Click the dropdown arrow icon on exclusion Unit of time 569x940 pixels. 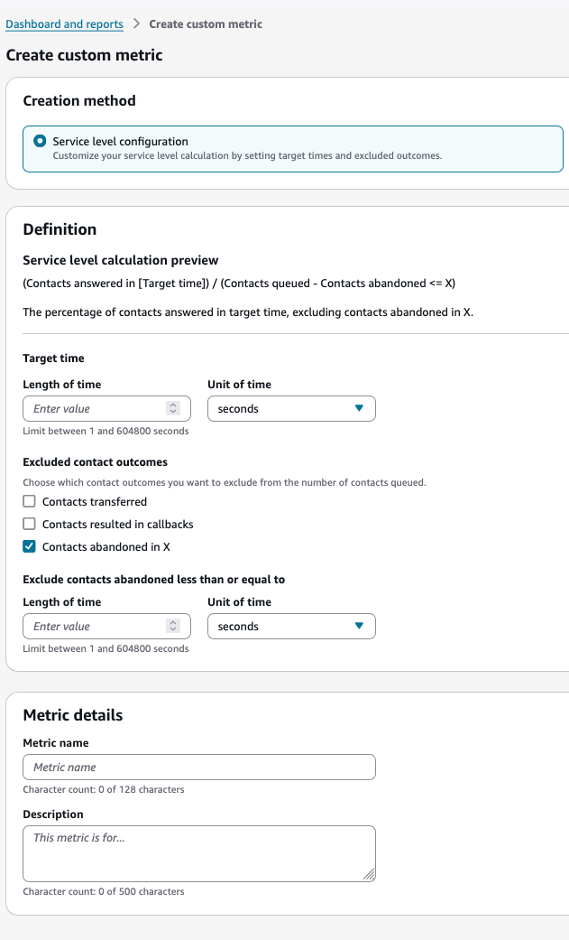tap(361, 626)
